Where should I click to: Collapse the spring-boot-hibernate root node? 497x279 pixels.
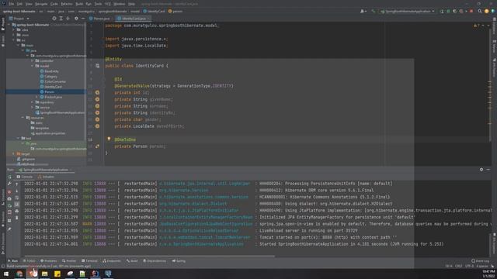point(9,24)
